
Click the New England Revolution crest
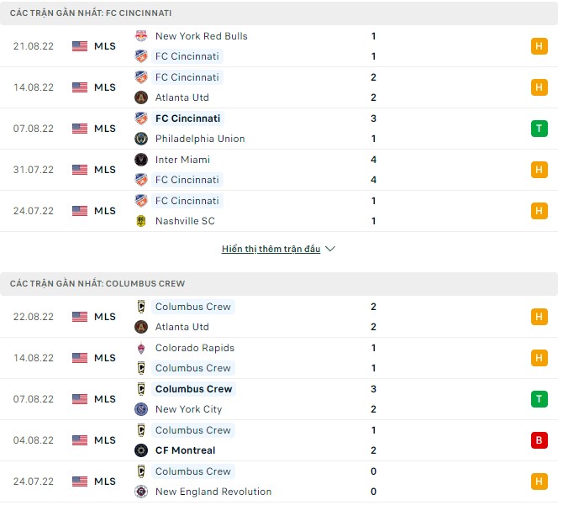click(141, 492)
